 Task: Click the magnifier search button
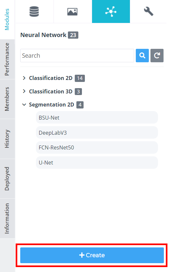point(142,55)
